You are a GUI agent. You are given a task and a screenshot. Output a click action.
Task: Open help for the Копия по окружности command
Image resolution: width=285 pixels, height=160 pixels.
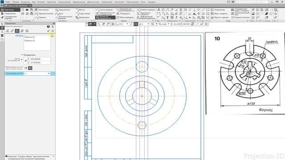click(x=48, y=27)
